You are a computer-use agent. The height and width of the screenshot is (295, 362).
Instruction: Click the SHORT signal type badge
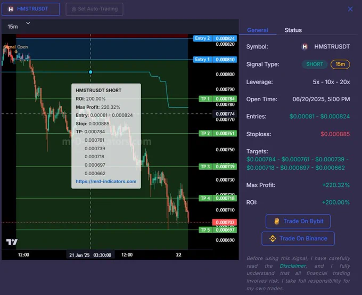pyautogui.click(x=315, y=64)
